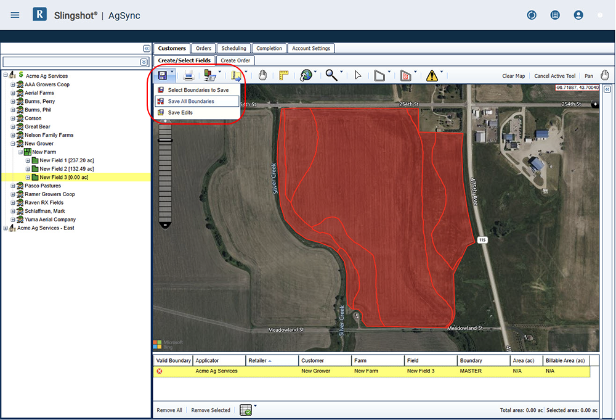Collapse left customer panel with chevron icon
616x420 pixels.
147,48
